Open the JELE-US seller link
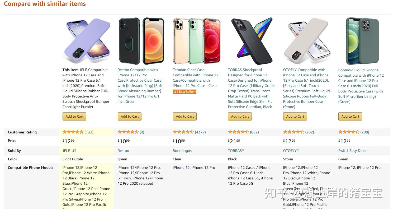Image resolution: width=393 pixels, height=209 pixels. pyautogui.click(x=69, y=151)
